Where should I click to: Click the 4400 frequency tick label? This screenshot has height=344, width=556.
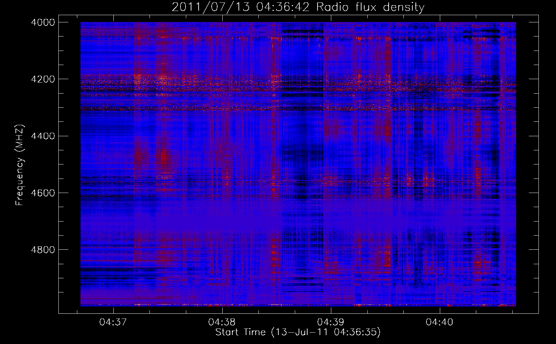(x=43, y=136)
